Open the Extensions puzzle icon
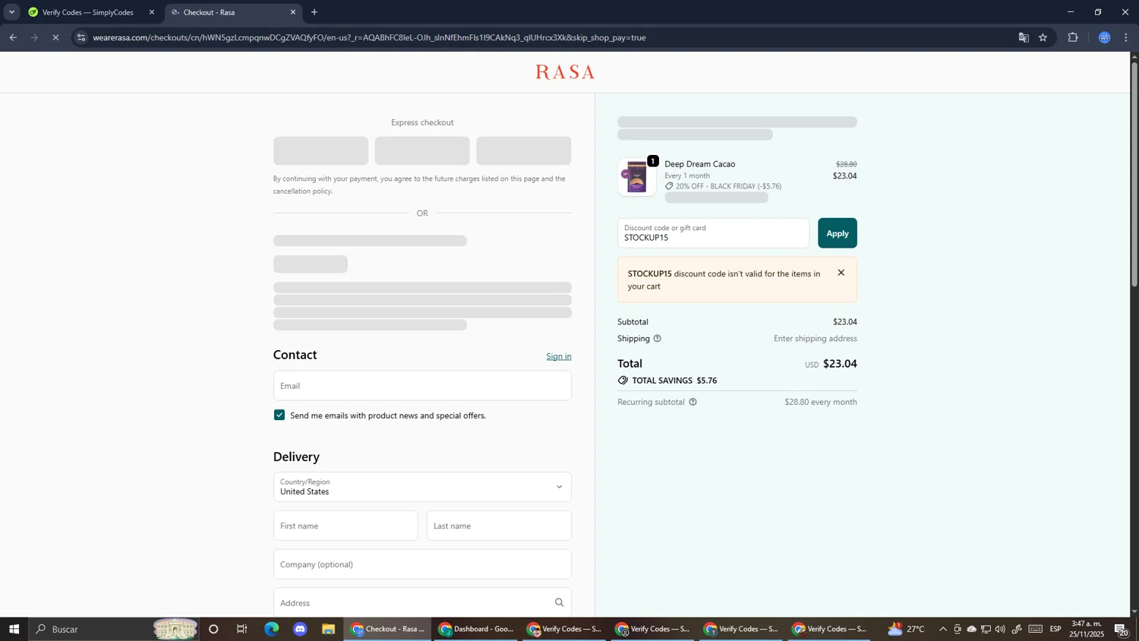 (1073, 37)
